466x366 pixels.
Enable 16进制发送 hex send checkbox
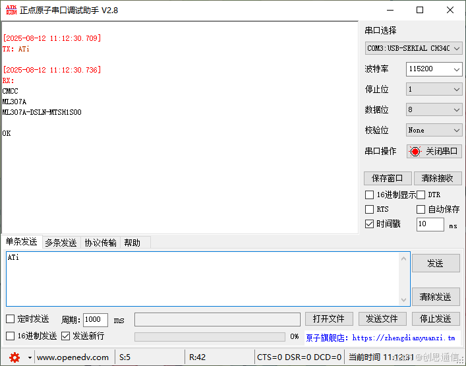[10, 336]
